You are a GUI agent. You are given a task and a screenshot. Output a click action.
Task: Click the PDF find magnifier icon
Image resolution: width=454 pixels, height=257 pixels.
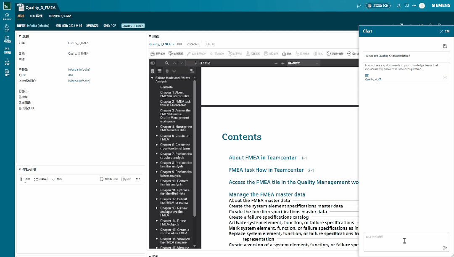pyautogui.click(x=167, y=63)
